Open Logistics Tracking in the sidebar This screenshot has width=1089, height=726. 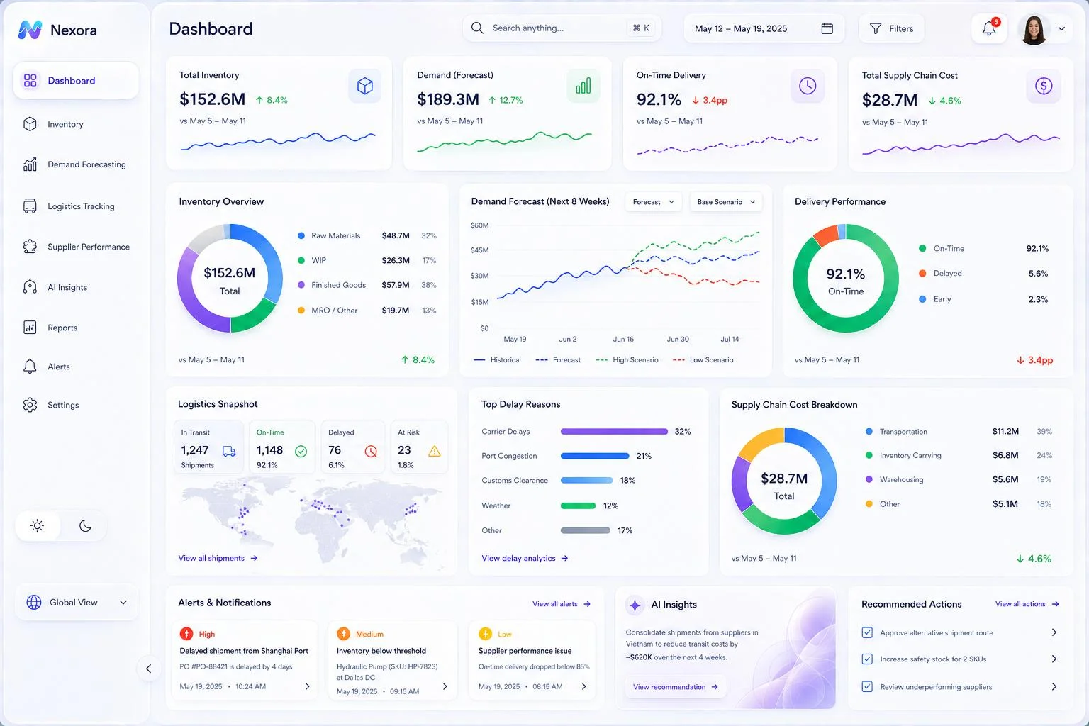[x=76, y=206]
